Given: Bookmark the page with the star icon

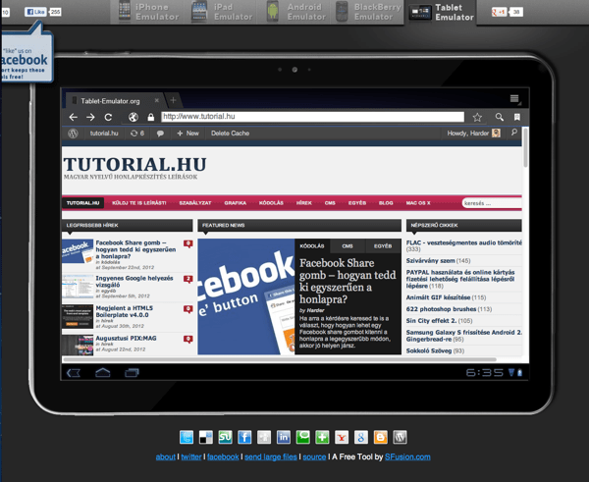Looking at the screenshot, I should pyautogui.click(x=477, y=117).
